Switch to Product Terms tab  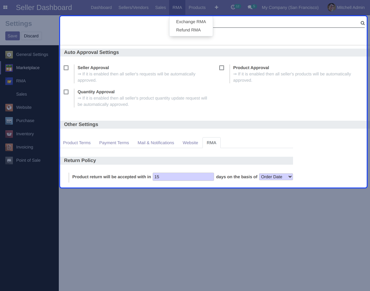click(x=77, y=143)
